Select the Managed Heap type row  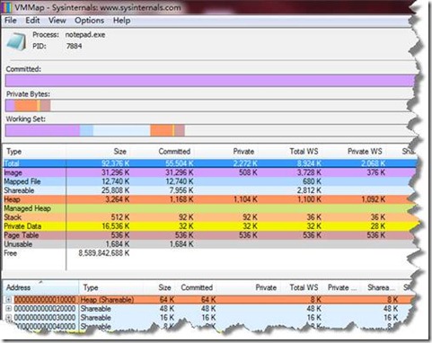click(209, 208)
